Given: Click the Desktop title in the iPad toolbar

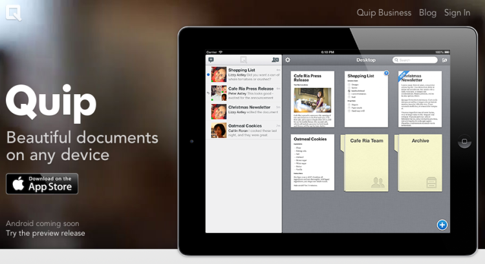Looking at the screenshot, I should coord(366,60).
